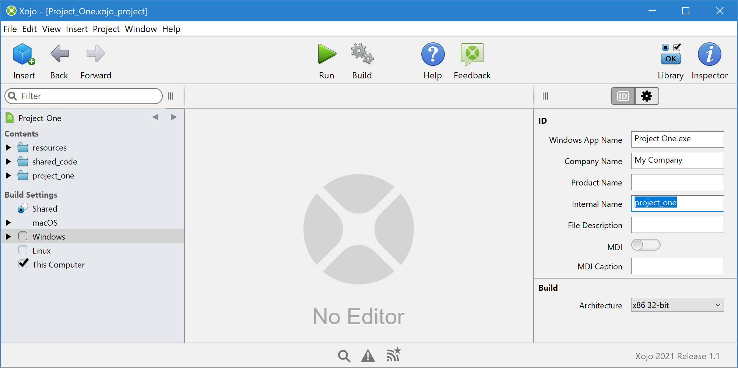Click the MDI Caption field
The height and width of the screenshot is (368, 738).
[678, 266]
